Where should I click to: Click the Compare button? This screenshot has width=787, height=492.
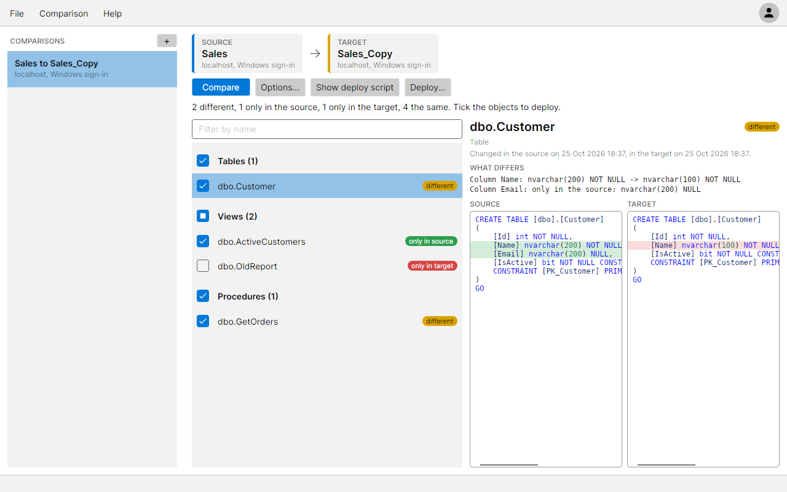click(x=221, y=87)
